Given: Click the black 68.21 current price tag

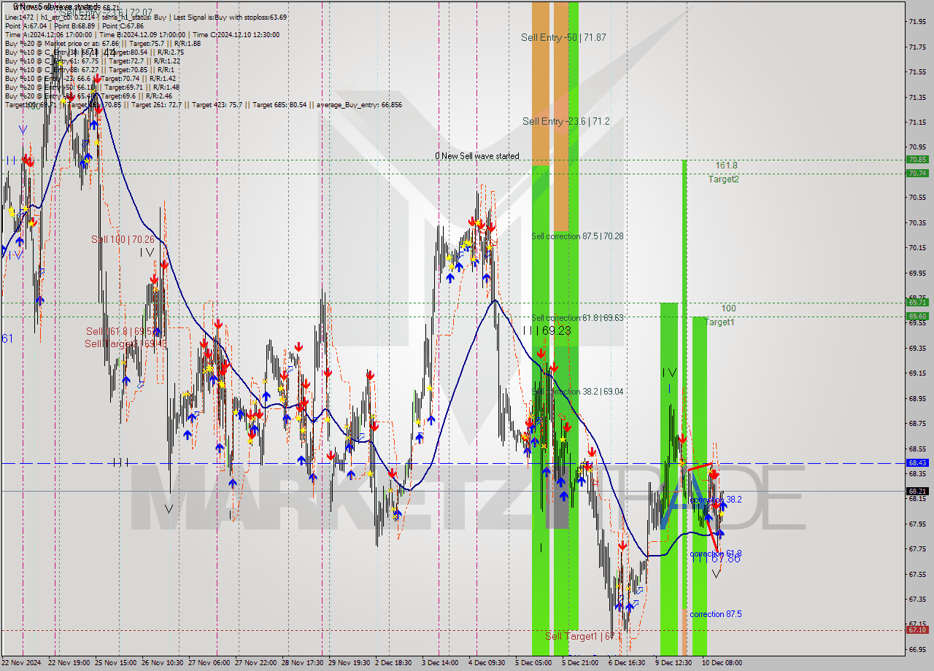Looking at the screenshot, I should pyautogui.click(x=917, y=491).
